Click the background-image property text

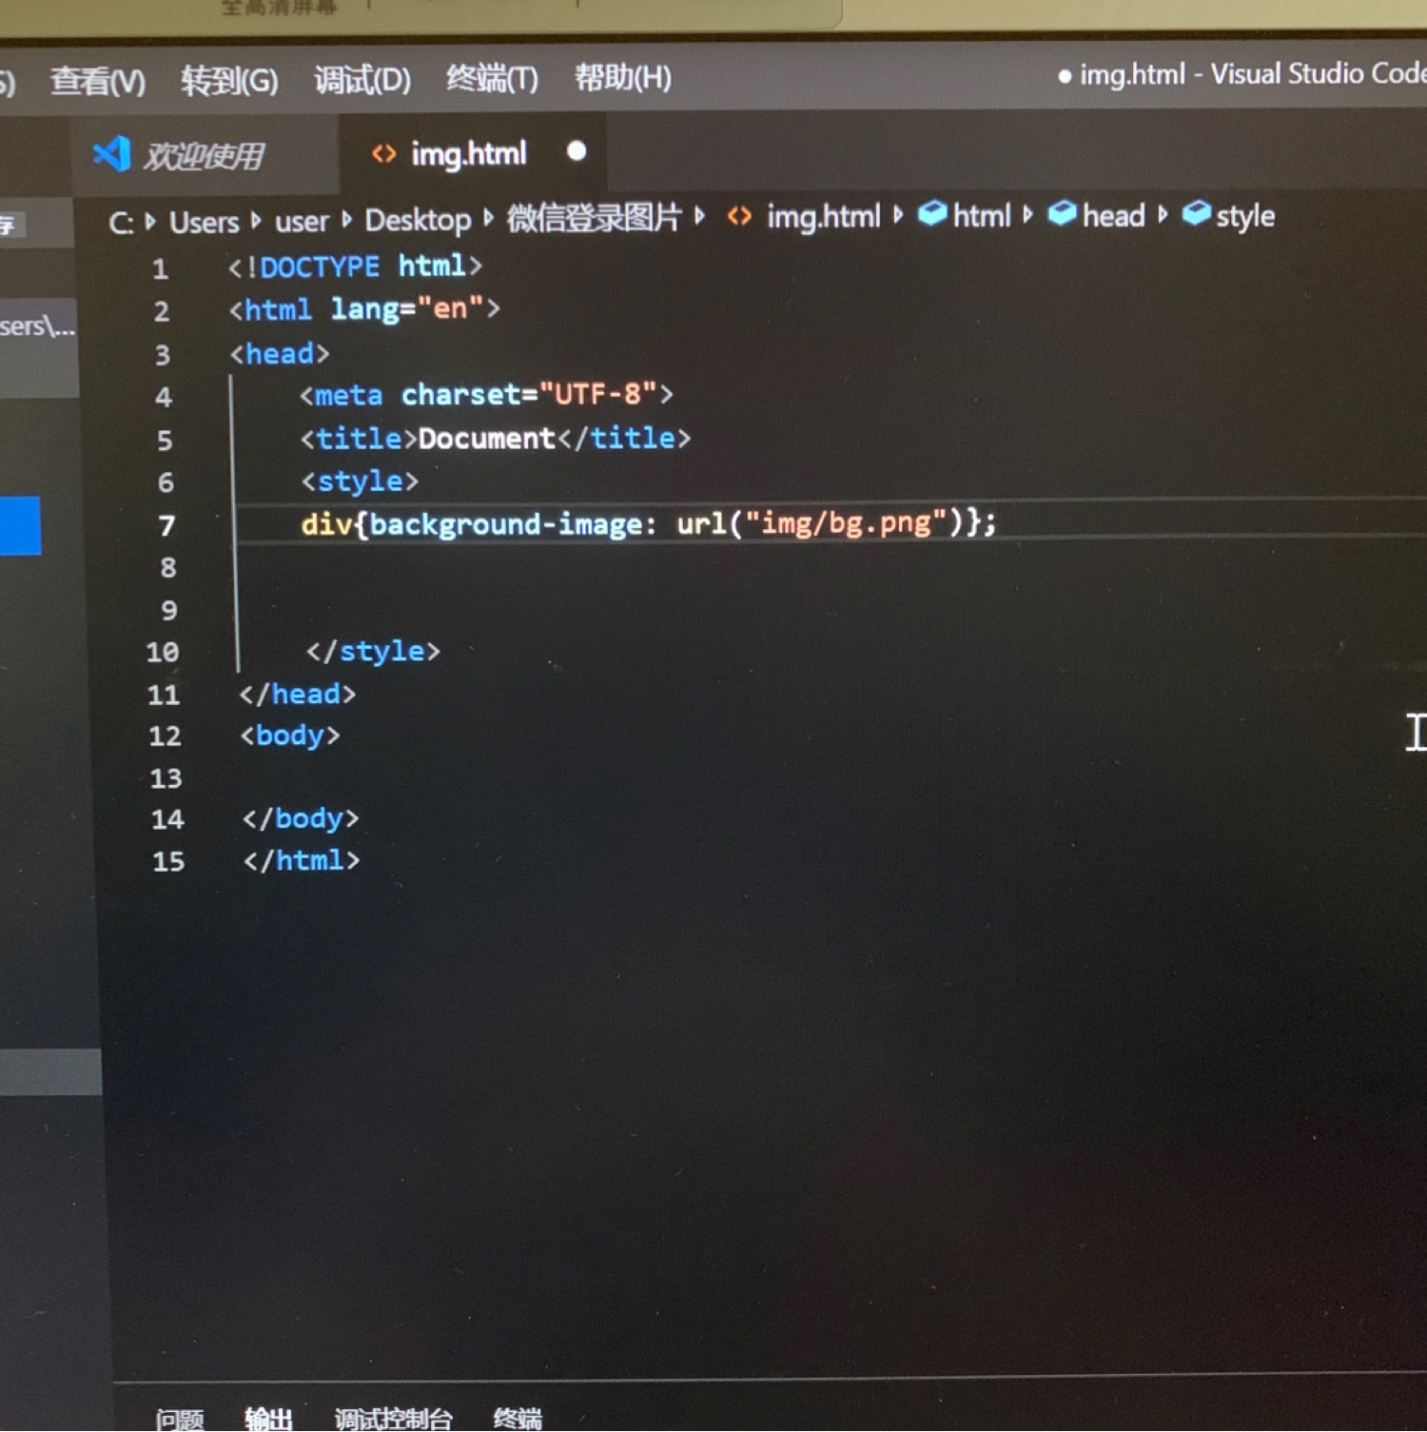(x=506, y=524)
